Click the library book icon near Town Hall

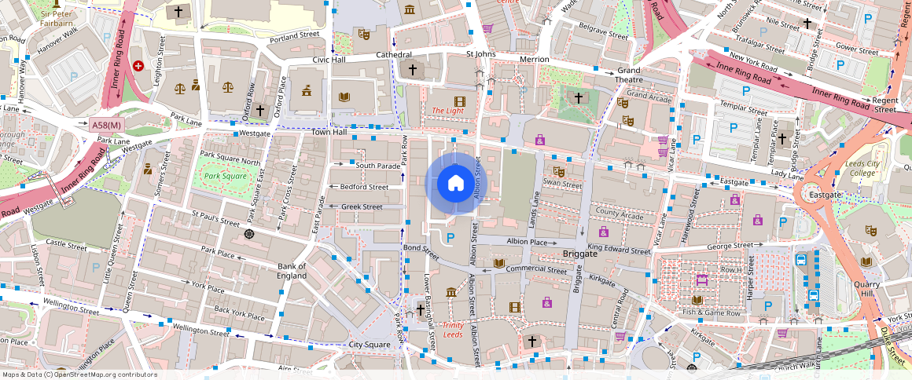point(344,97)
